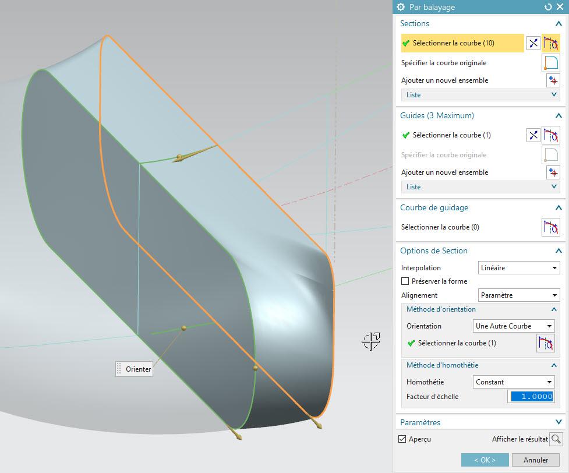Enable Préserver la forme checkbox
569x473 pixels.
click(405, 281)
